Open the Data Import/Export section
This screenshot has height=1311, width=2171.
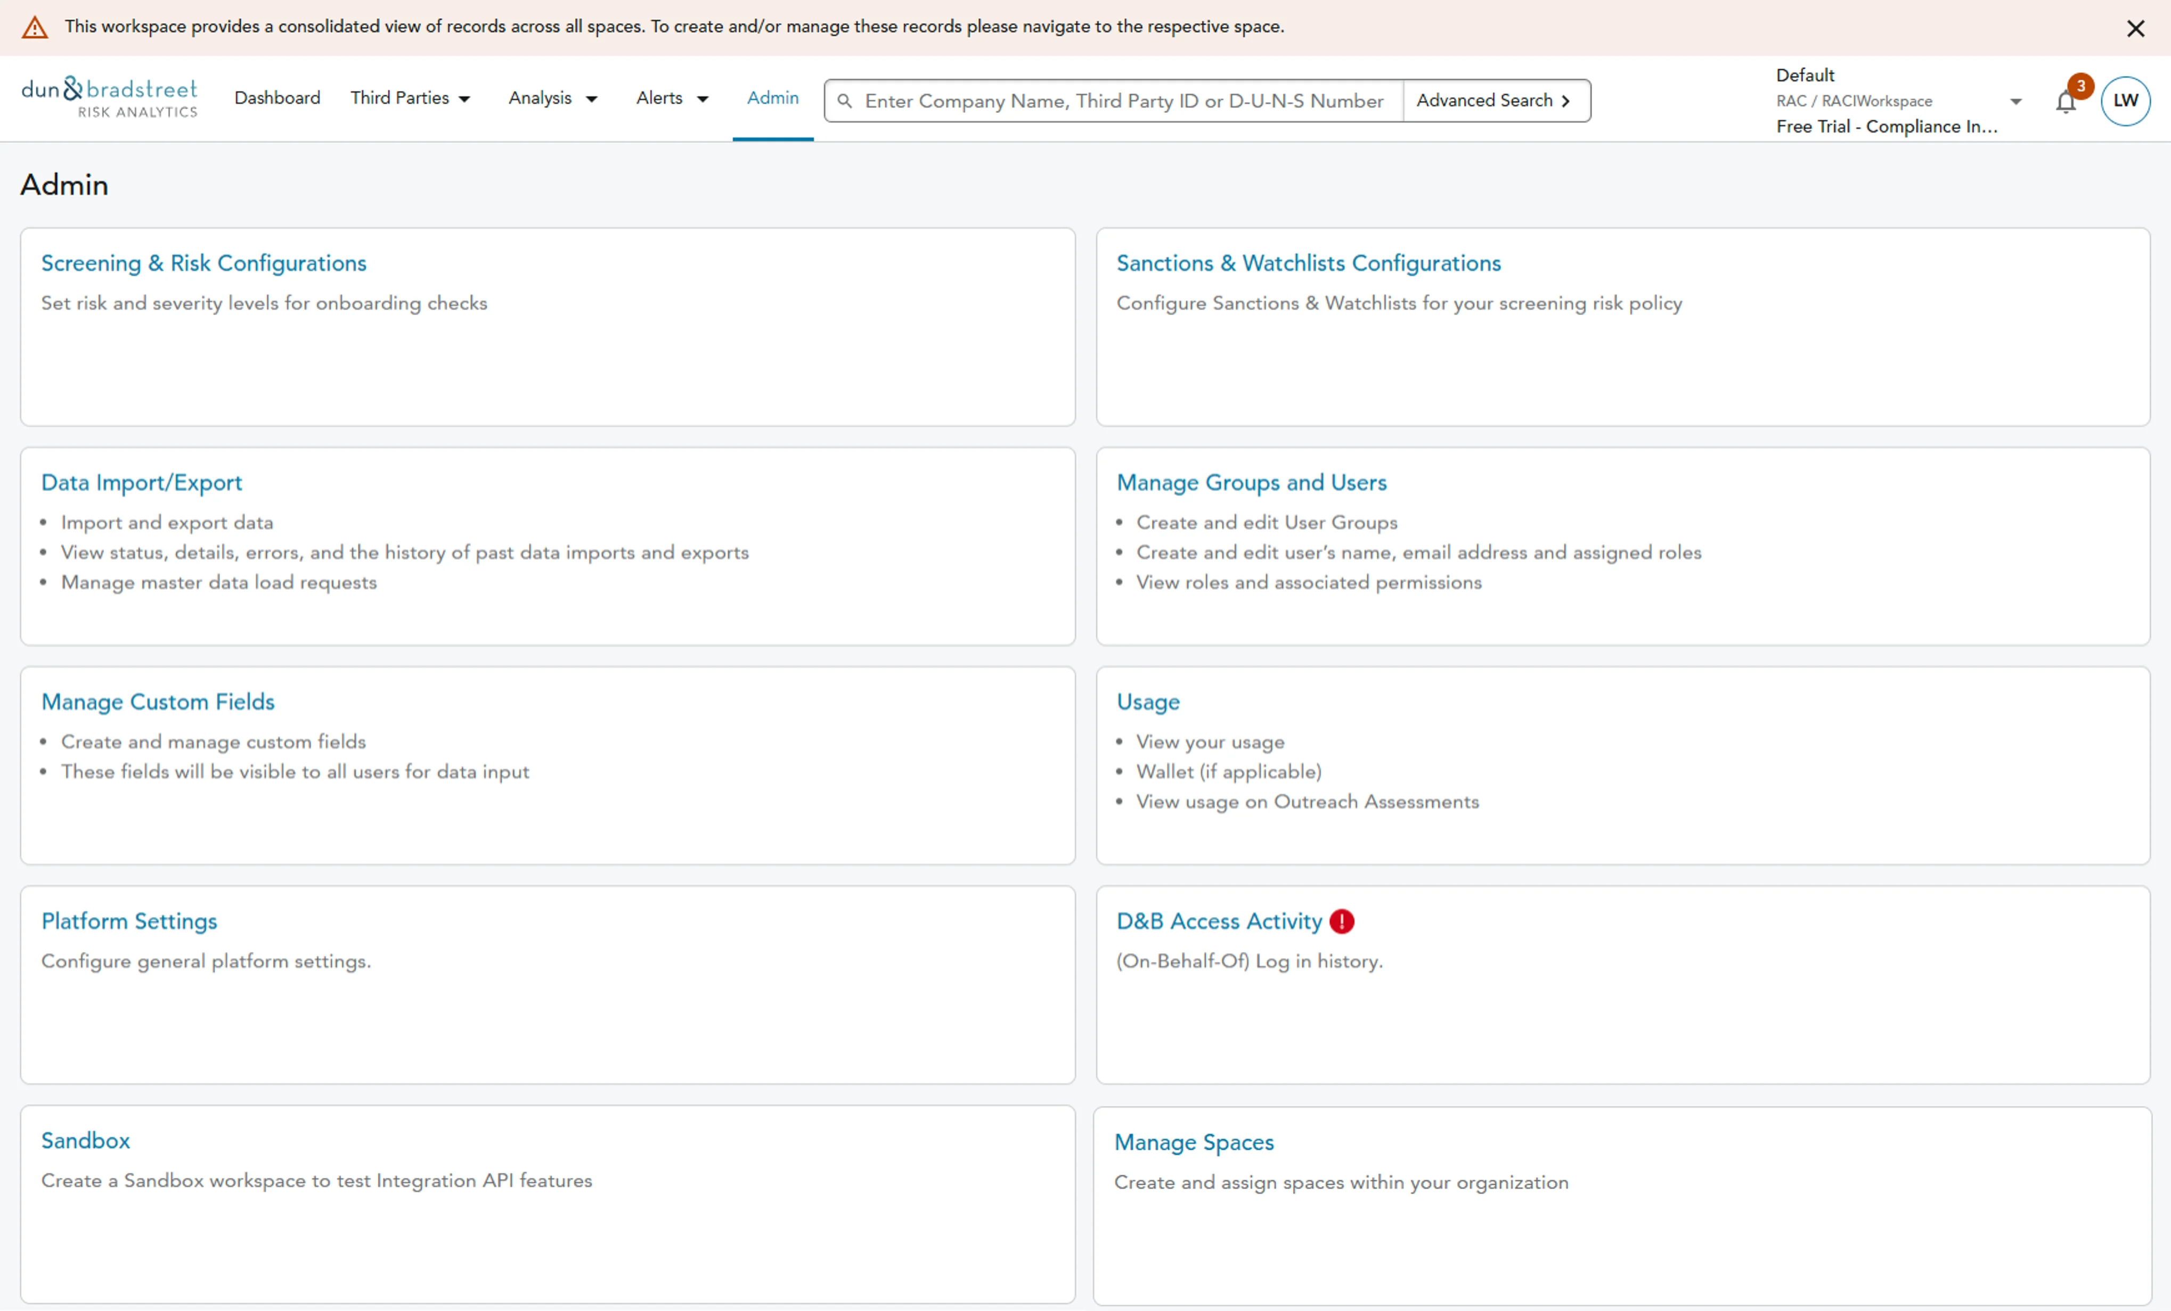tap(141, 482)
